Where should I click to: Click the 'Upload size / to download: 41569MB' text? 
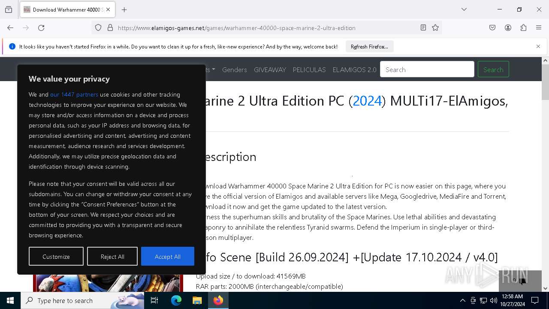point(251,276)
